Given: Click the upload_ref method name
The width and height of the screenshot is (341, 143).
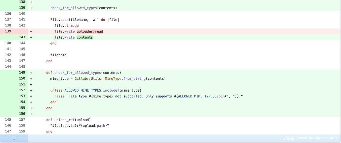Looking at the screenshot, I should [x=64, y=120].
